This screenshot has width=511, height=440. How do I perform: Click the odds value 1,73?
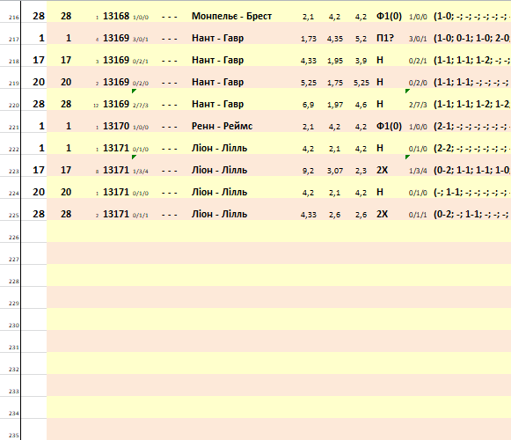pyautogui.click(x=309, y=39)
